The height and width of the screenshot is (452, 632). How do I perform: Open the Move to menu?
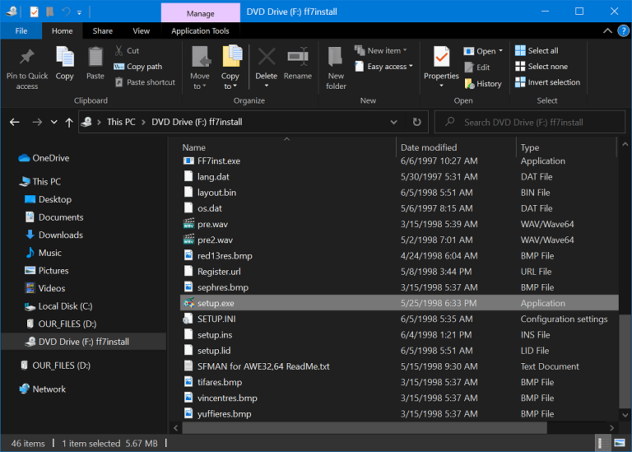(200, 68)
